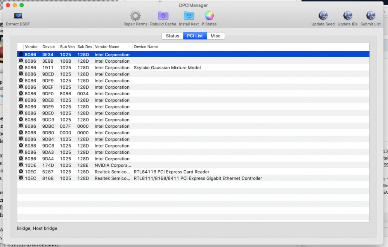Click sub device 0034 cell
This screenshot has width=388, height=247.
83,94
